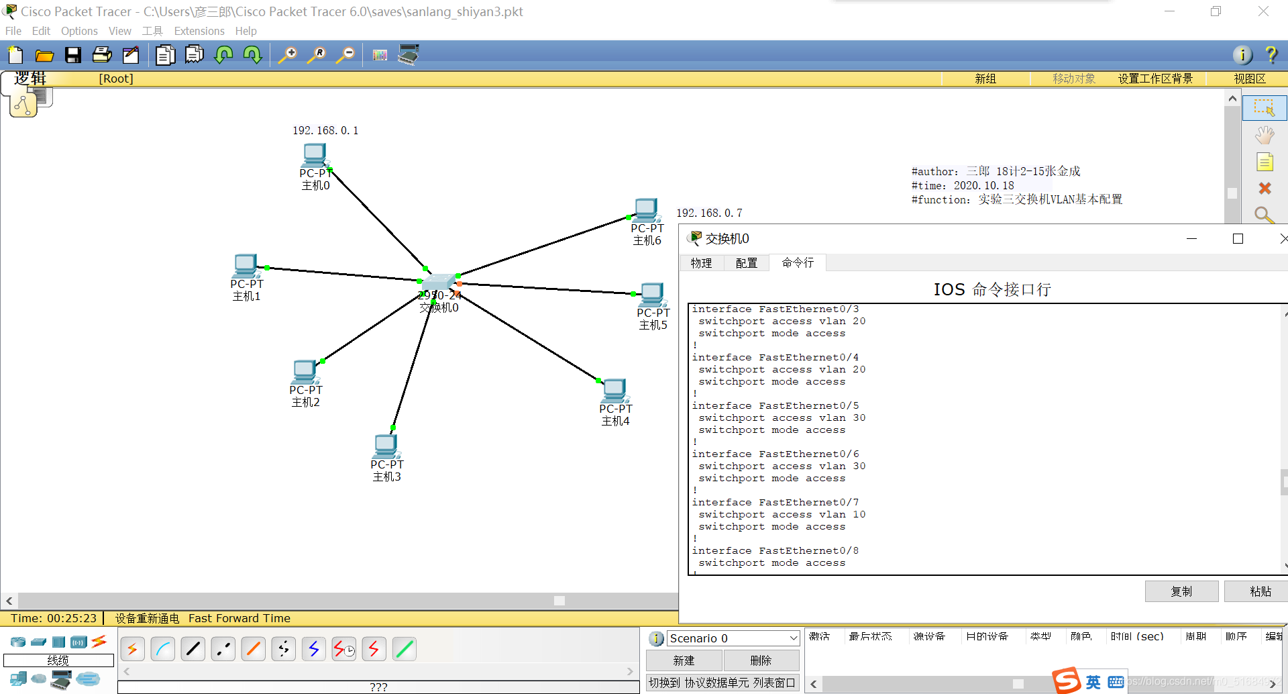This screenshot has width=1288, height=694.
Task: Pick the orange fiber cable
Action: click(x=254, y=649)
